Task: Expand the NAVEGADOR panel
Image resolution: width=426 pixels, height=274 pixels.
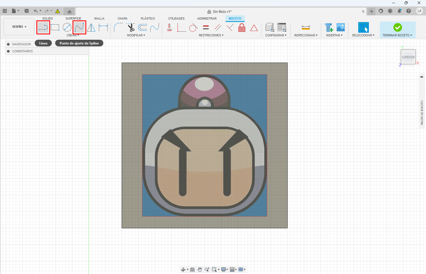Action: [8, 44]
